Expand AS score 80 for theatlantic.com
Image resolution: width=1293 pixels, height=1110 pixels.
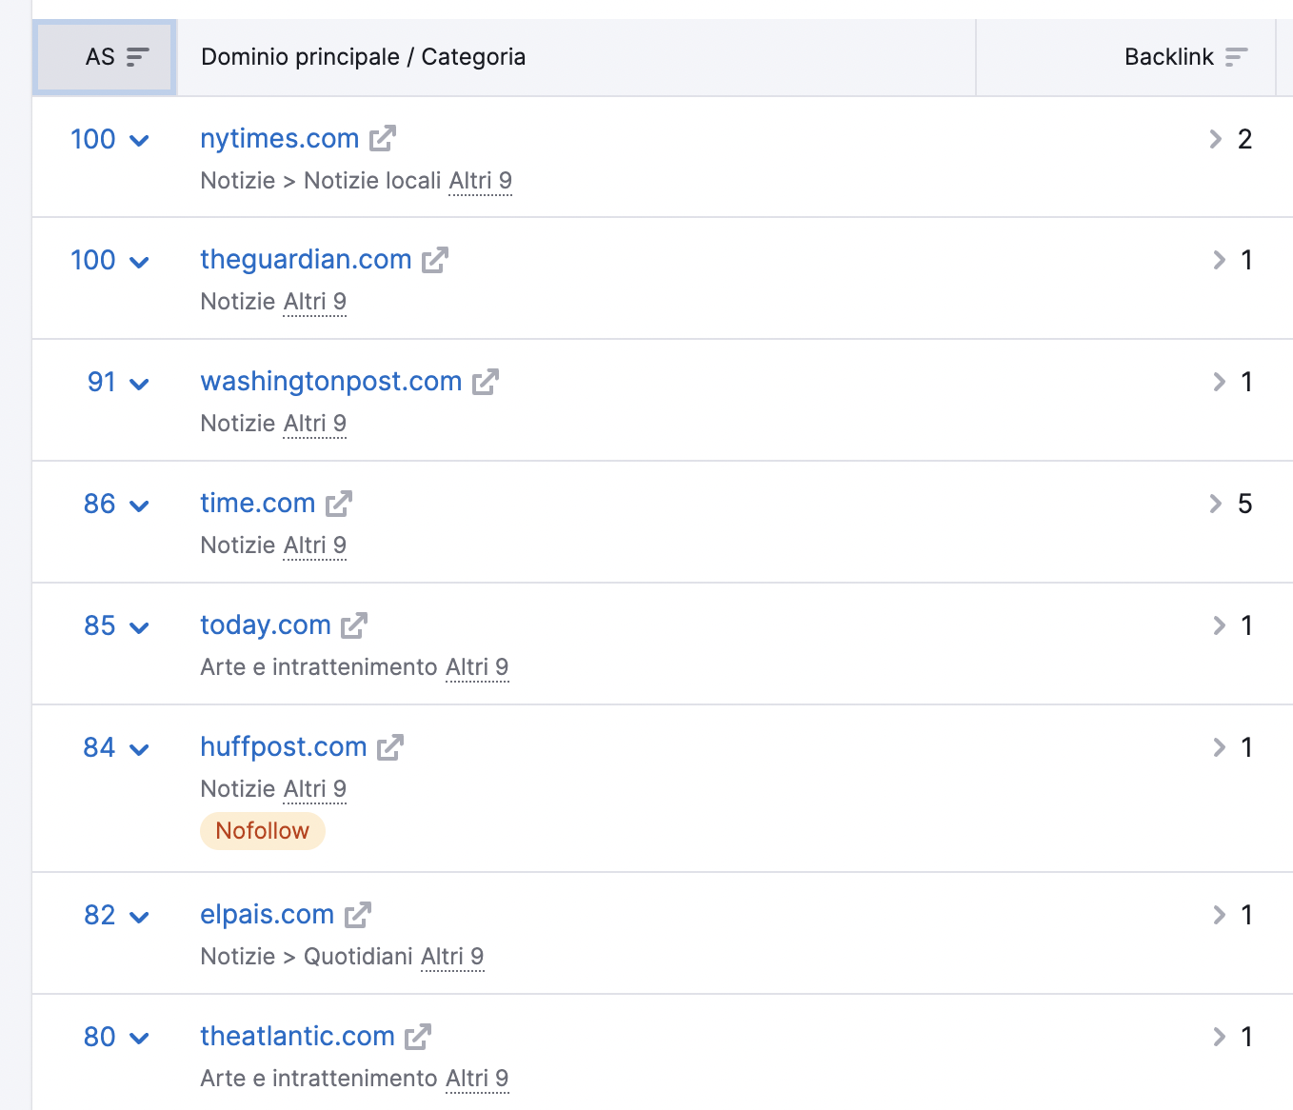click(x=116, y=1038)
